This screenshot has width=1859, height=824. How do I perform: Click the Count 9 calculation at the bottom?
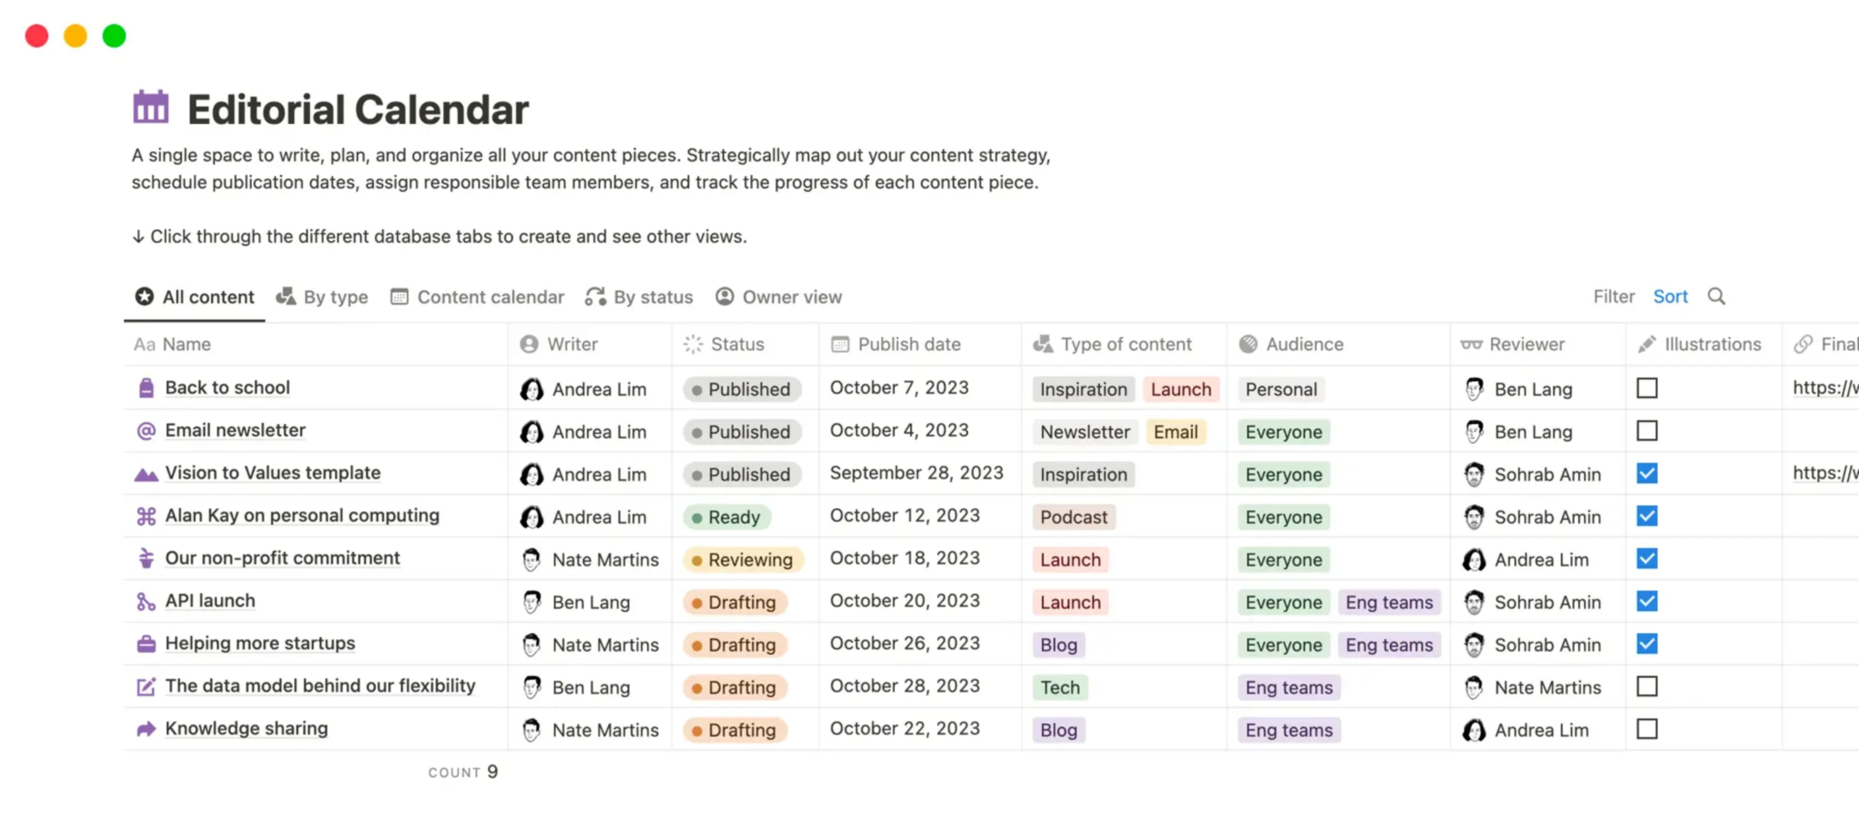pos(463,772)
